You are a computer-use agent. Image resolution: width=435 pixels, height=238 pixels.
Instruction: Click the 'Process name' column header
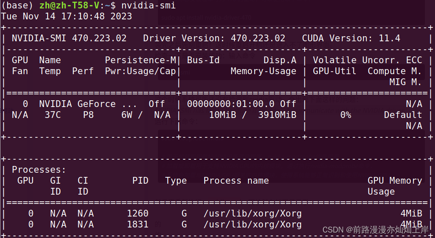pyautogui.click(x=236, y=181)
